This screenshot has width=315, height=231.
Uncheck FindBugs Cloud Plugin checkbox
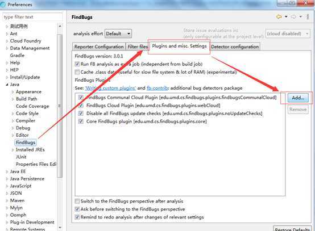[x=81, y=106]
